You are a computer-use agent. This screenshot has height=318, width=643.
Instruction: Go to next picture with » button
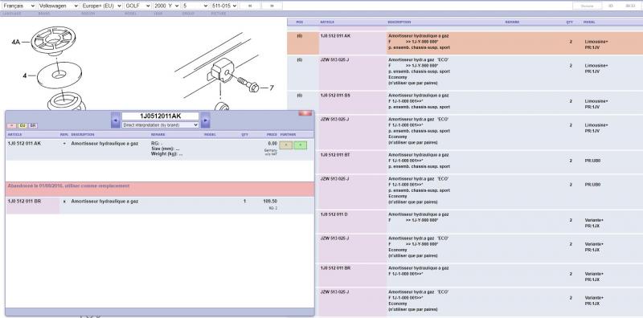272,6
